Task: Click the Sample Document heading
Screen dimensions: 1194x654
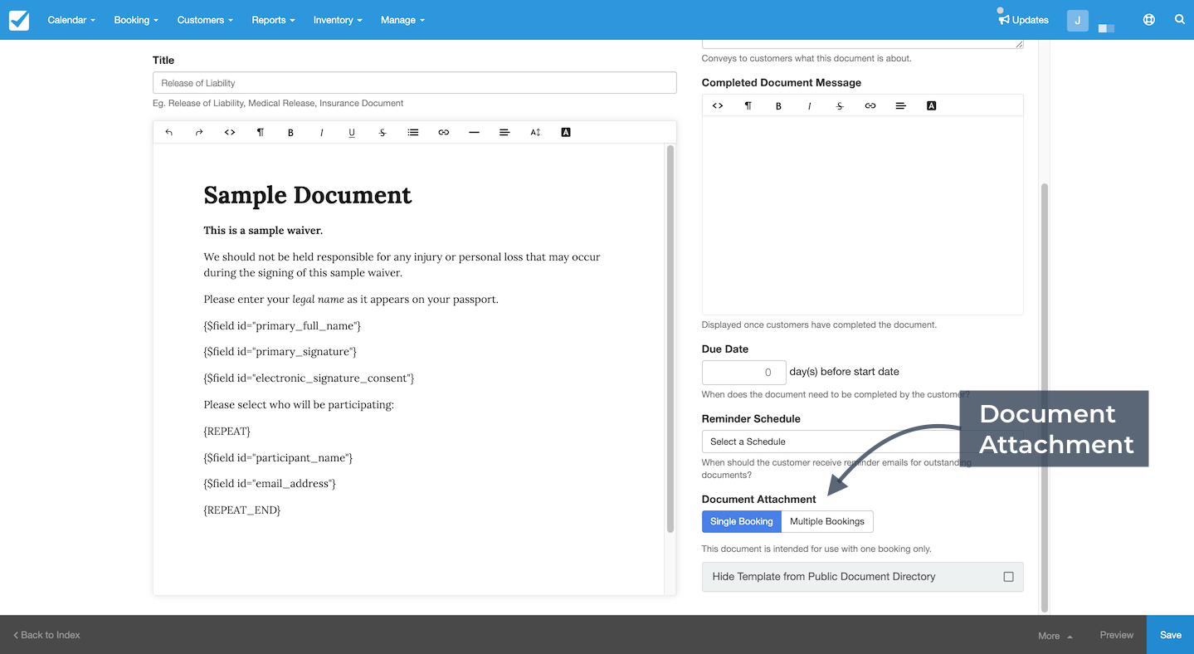Action: [308, 195]
